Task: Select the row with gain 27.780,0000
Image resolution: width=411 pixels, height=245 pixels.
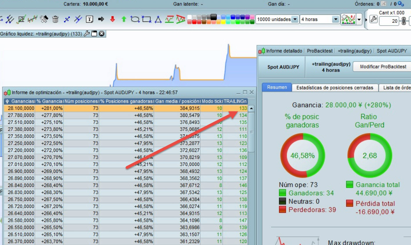Action: pos(125,115)
